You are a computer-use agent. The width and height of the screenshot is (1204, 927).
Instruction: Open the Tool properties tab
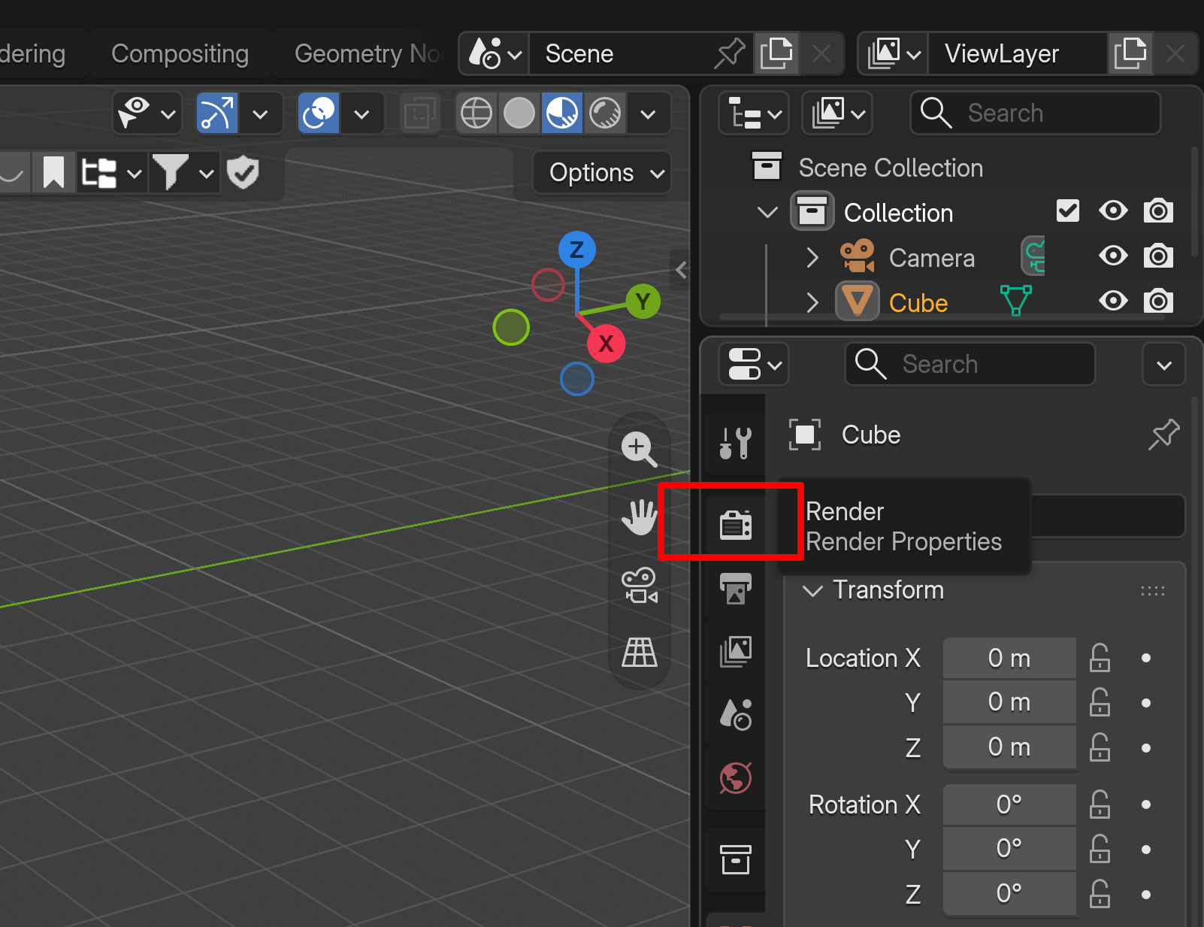[x=736, y=443]
